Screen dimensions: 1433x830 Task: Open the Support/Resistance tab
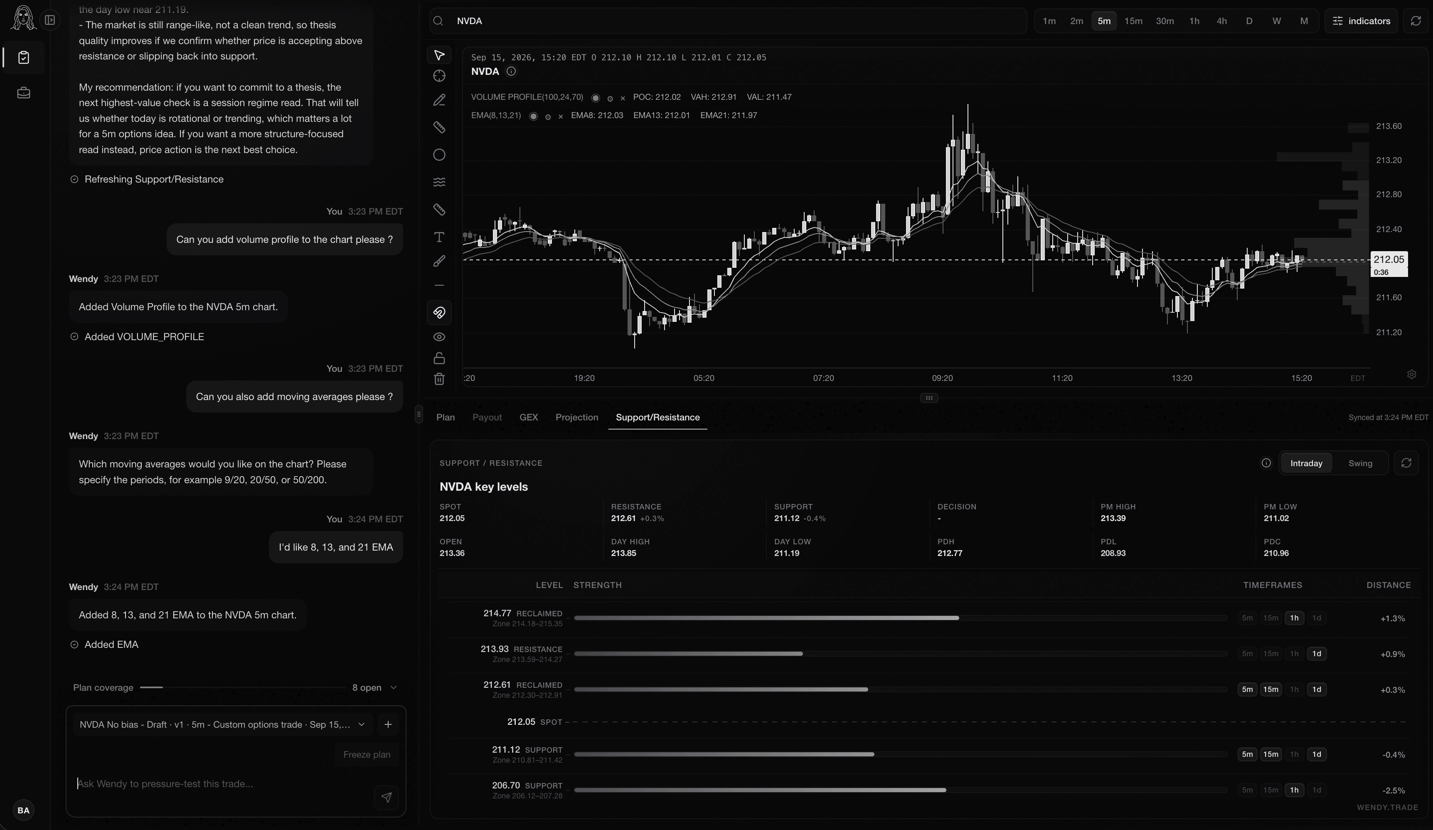pos(657,417)
